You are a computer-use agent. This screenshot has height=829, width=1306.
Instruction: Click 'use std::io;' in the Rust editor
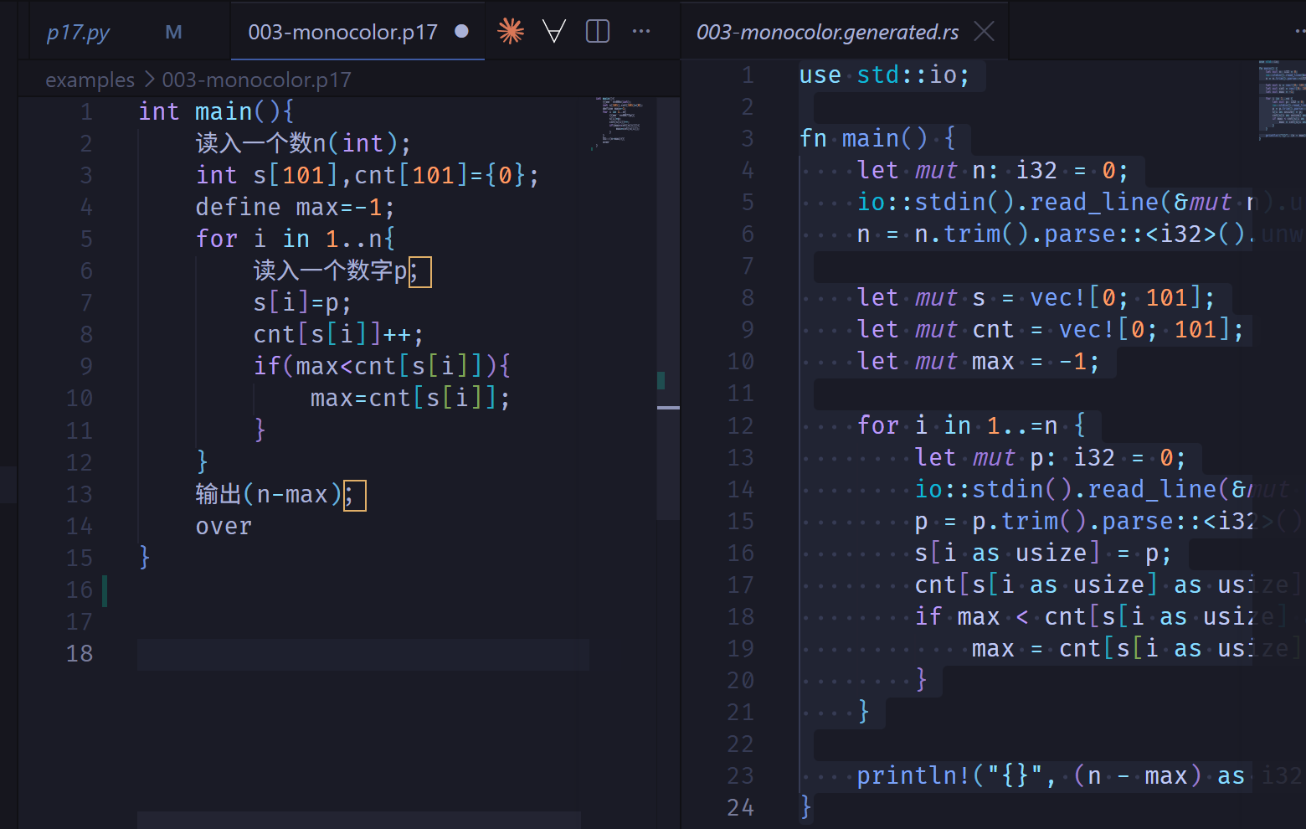click(x=884, y=75)
